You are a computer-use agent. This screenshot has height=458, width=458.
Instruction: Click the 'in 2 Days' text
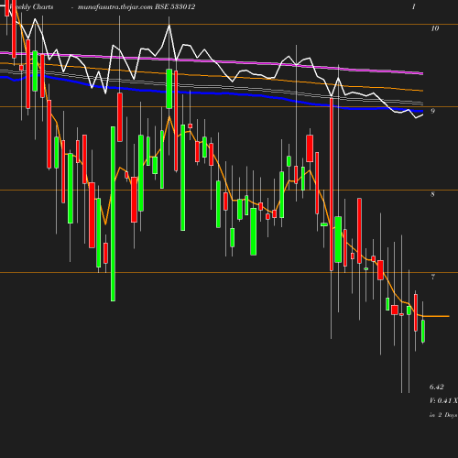pos(443,415)
